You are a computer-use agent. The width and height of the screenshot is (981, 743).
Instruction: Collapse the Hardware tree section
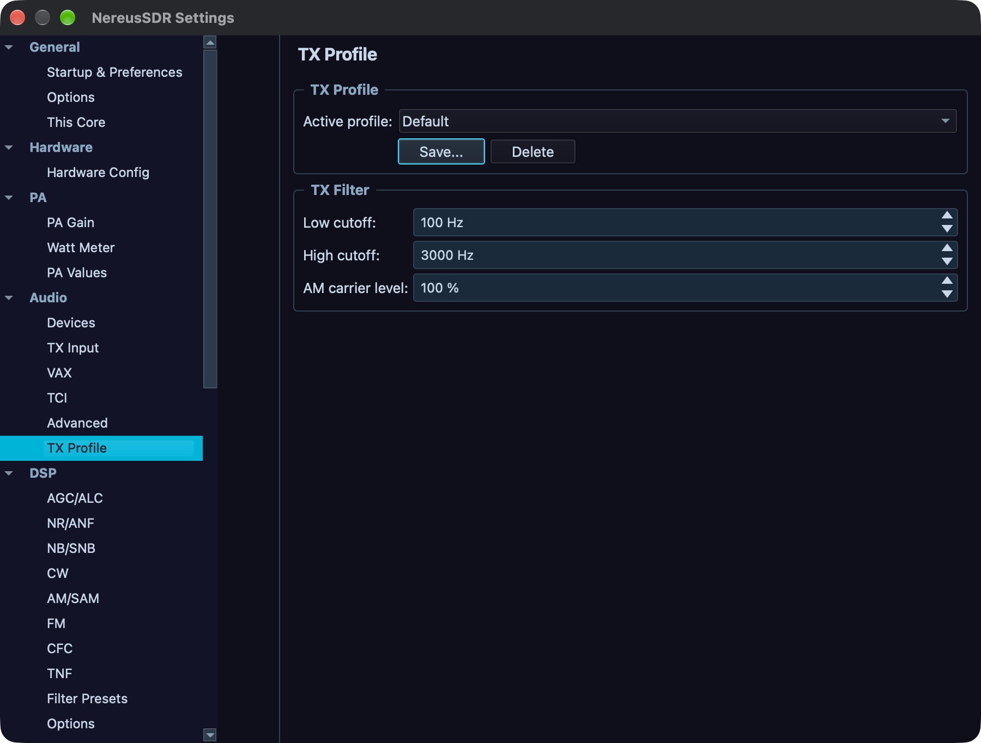point(9,148)
